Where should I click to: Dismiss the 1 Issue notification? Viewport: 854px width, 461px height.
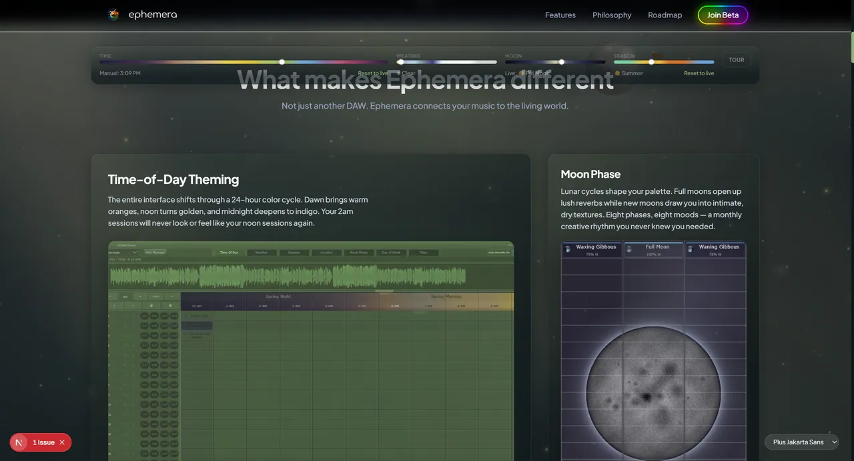point(62,442)
